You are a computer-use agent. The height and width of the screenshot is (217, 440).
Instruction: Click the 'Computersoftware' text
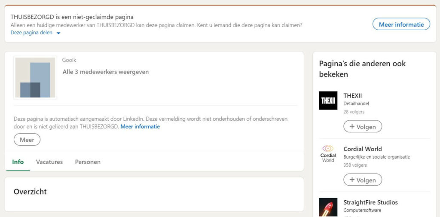tap(362, 210)
